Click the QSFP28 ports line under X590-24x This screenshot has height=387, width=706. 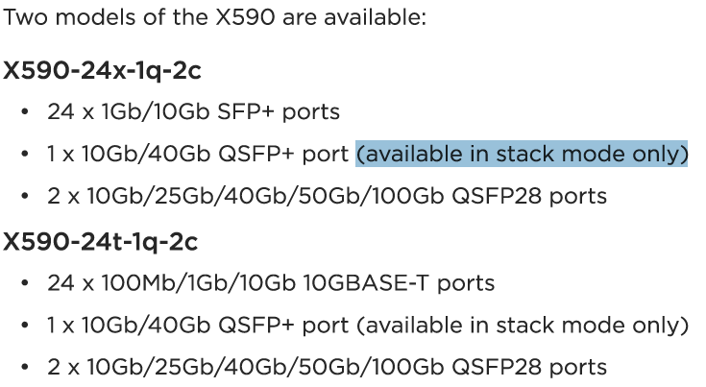point(327,196)
